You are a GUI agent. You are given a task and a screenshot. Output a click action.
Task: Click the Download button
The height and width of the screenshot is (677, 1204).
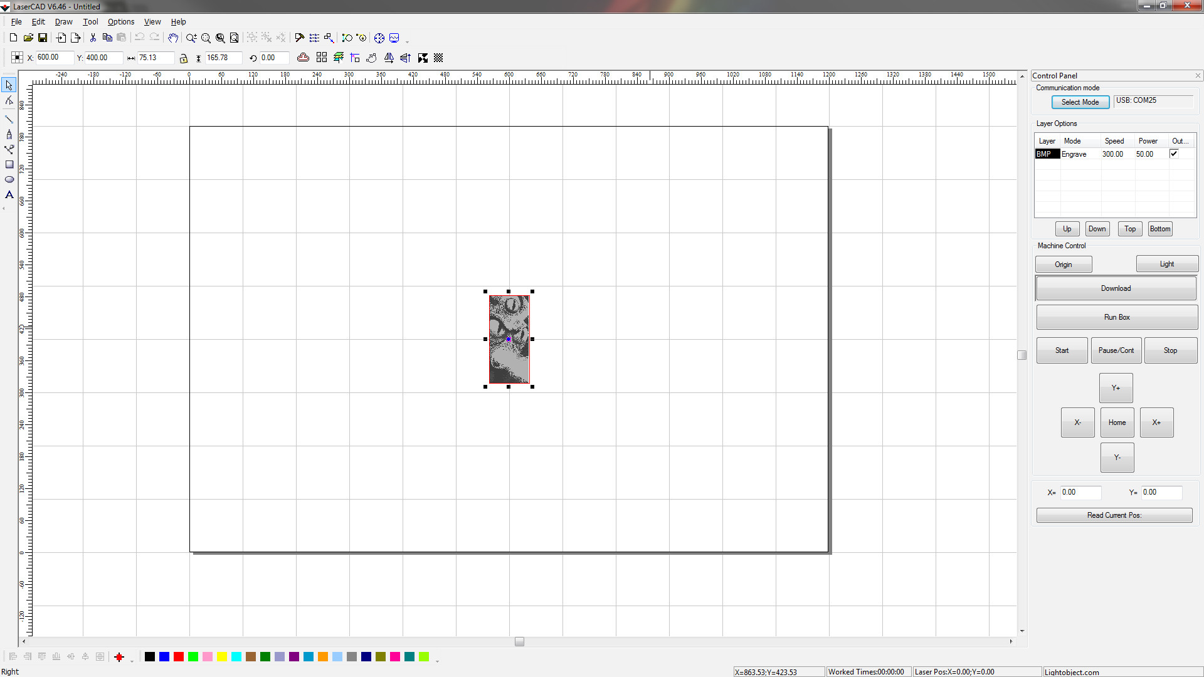tap(1116, 288)
